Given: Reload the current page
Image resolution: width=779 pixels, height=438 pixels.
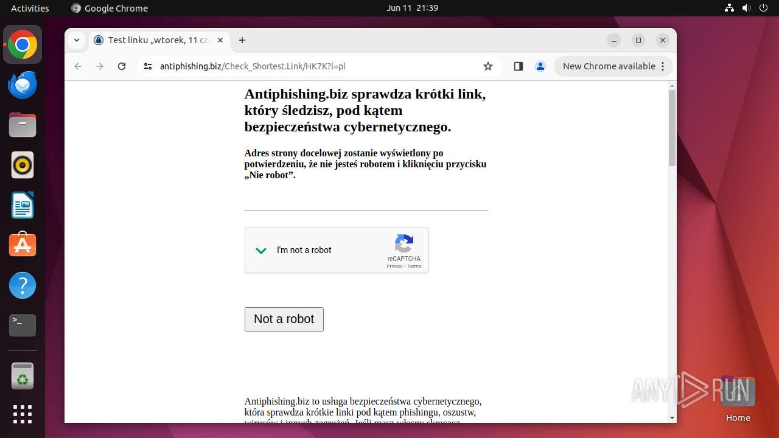Looking at the screenshot, I should coord(122,66).
